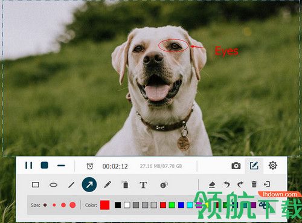Redo the annotation
The image size is (302, 223).
240,184
